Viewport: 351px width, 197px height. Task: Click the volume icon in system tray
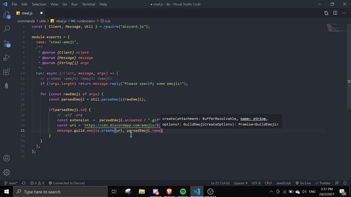click(304, 192)
